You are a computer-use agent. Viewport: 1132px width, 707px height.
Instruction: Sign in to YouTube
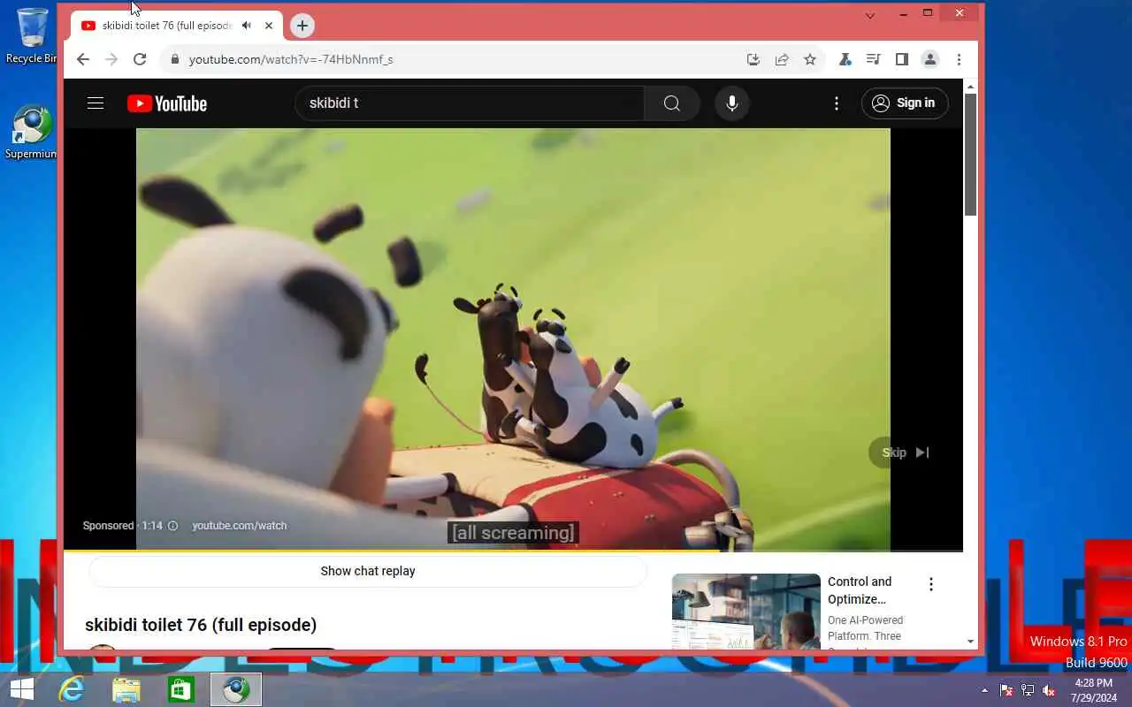[x=904, y=103]
